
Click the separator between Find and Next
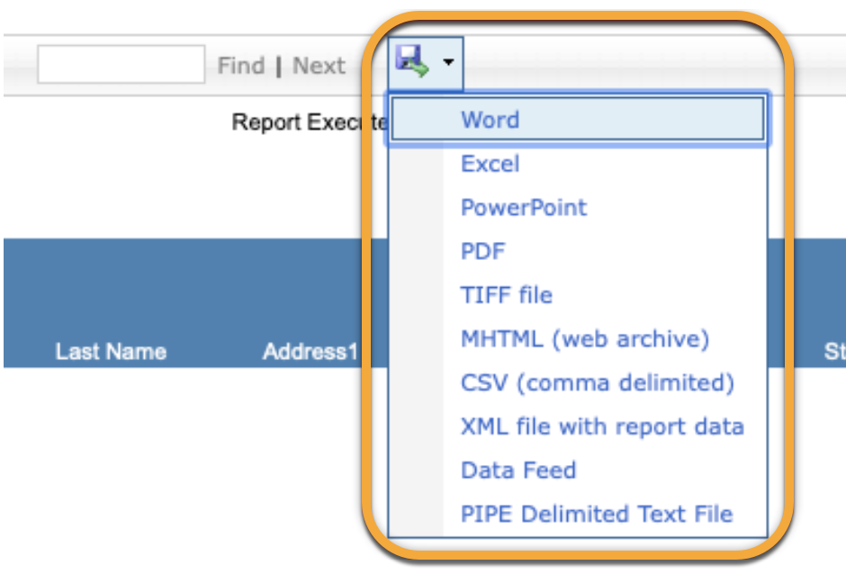[x=278, y=66]
